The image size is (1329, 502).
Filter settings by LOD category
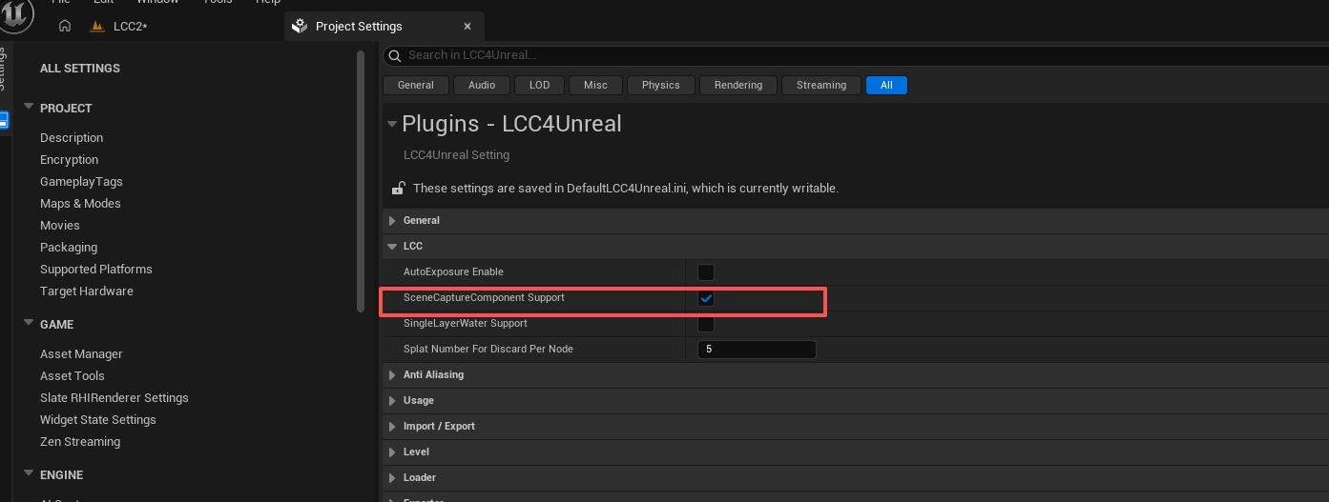[540, 85]
